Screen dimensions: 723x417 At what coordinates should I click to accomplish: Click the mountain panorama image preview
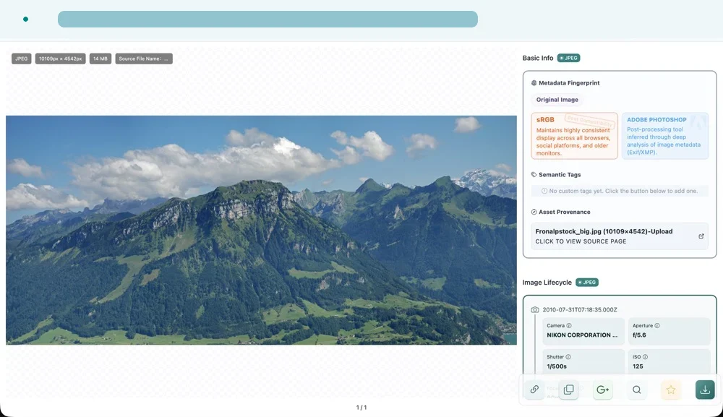pos(261,230)
